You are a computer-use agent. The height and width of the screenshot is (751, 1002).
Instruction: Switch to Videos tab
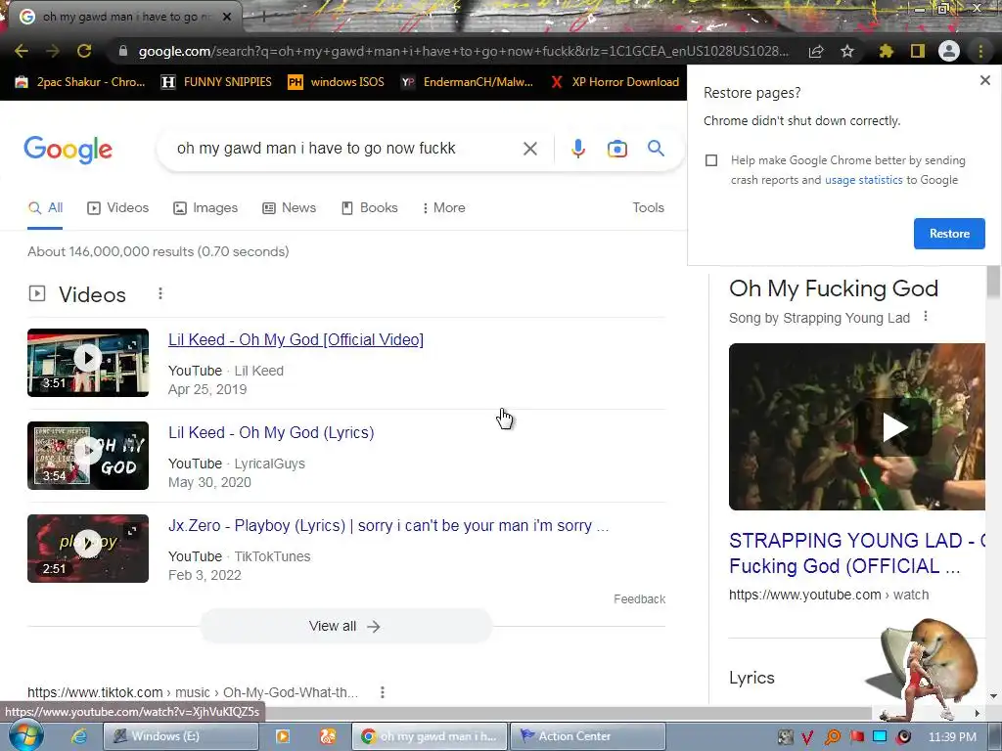(118, 208)
